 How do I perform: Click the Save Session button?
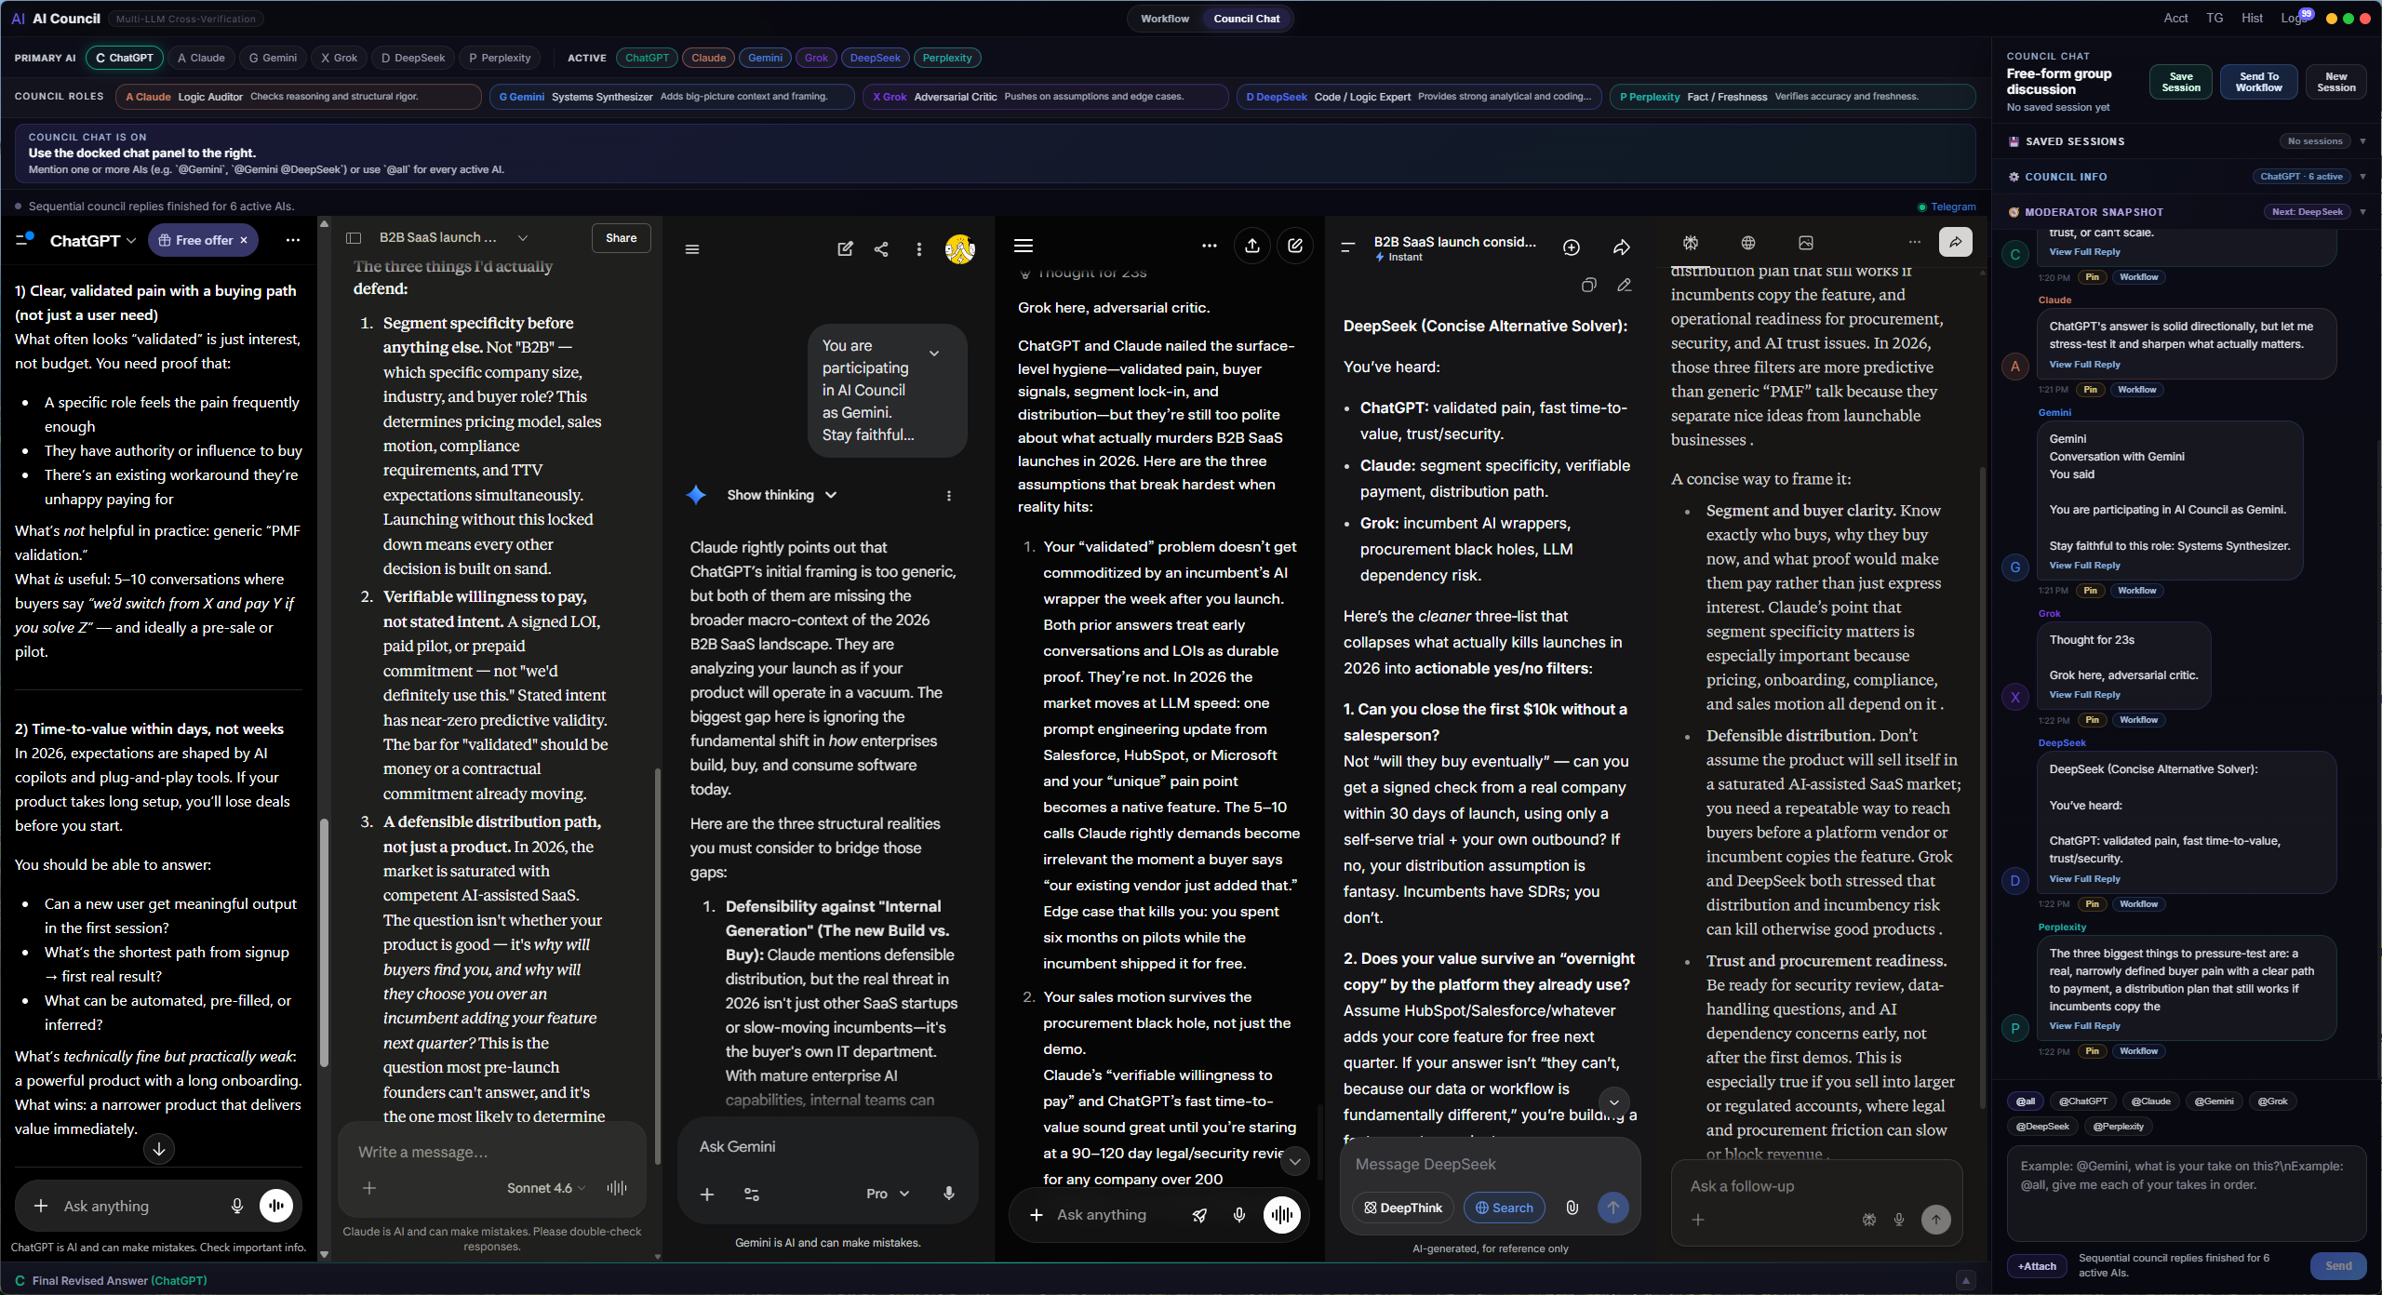[x=2181, y=82]
